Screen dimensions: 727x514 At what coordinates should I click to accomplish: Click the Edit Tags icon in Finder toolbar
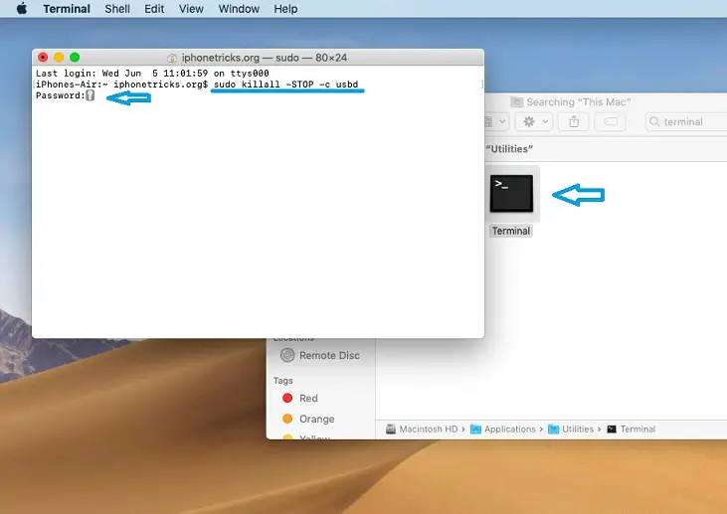[611, 121]
